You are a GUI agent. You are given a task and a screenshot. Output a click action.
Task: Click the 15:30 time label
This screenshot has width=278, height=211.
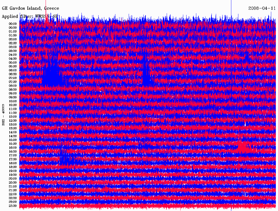coord(13,144)
